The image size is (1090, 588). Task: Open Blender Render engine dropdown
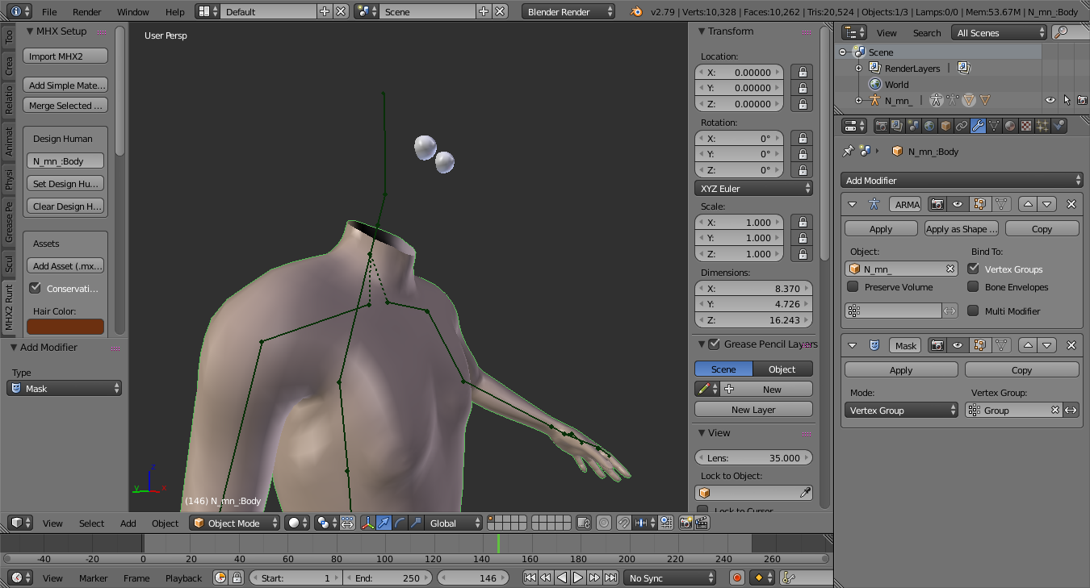point(568,11)
